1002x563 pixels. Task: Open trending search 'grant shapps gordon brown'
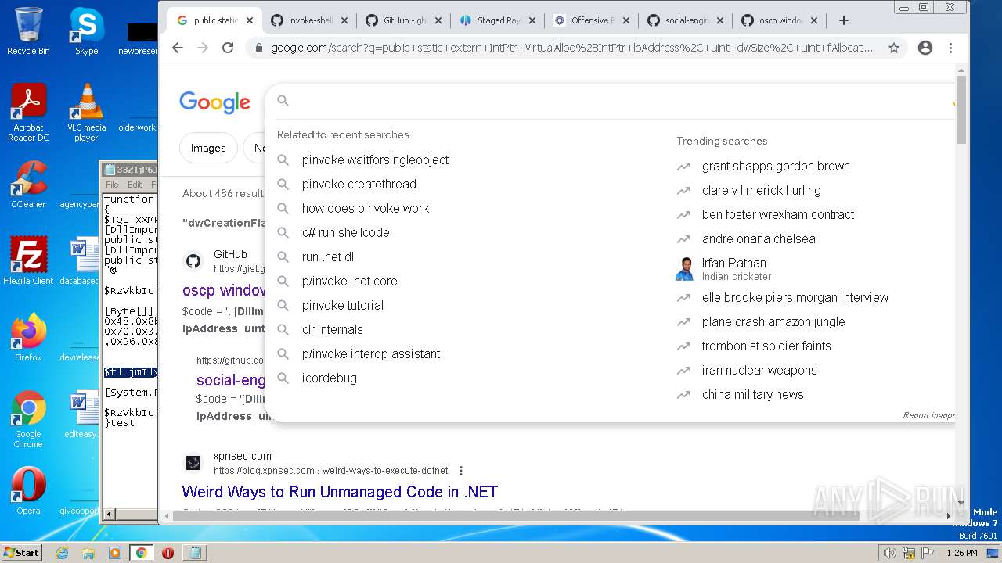776,166
